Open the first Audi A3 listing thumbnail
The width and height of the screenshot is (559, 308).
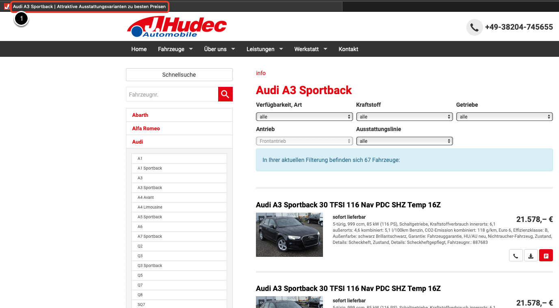[x=289, y=235]
